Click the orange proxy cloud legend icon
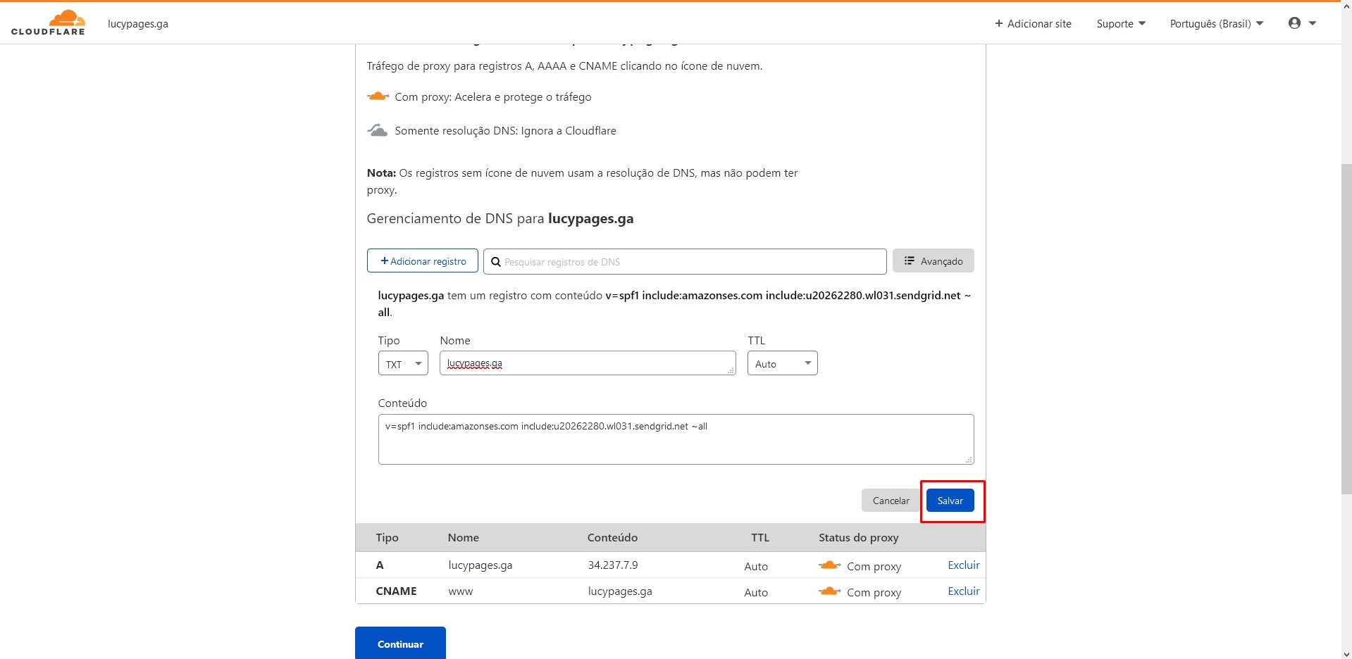This screenshot has height=659, width=1352. click(378, 96)
